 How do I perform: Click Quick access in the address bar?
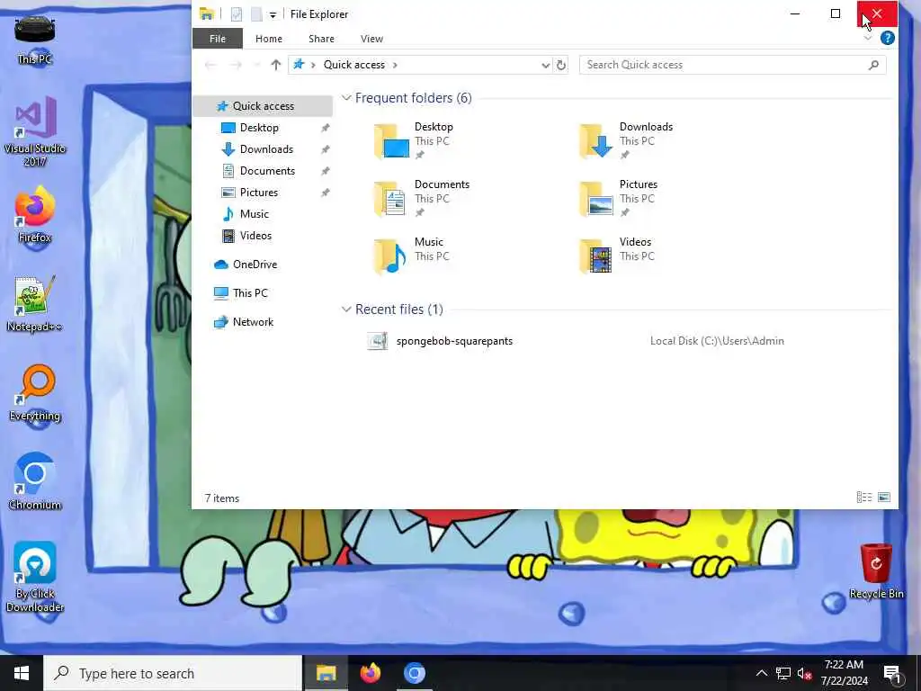tap(354, 65)
